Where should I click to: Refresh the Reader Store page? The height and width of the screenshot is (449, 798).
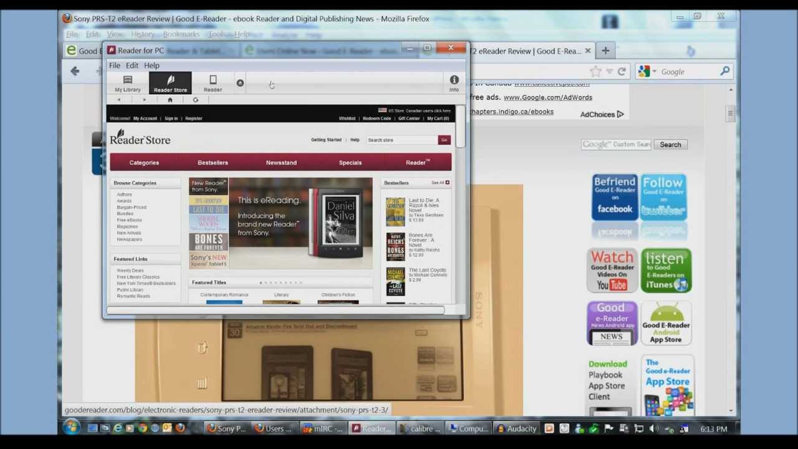point(195,100)
